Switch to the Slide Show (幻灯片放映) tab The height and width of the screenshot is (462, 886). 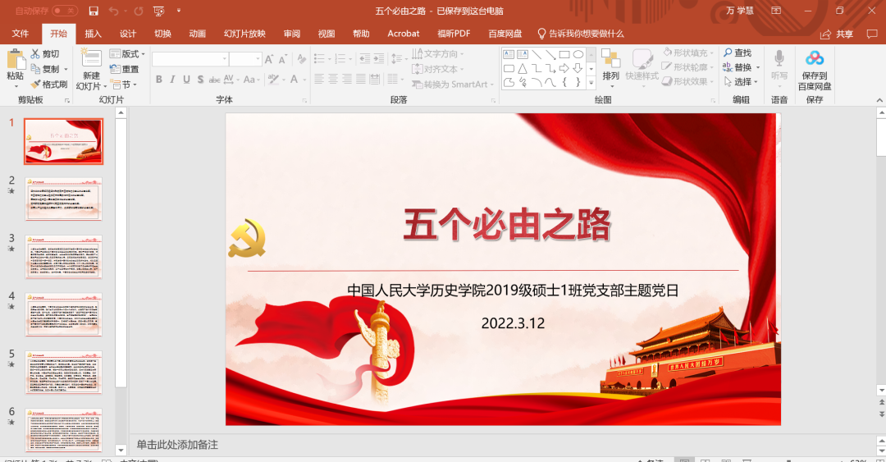coord(244,34)
